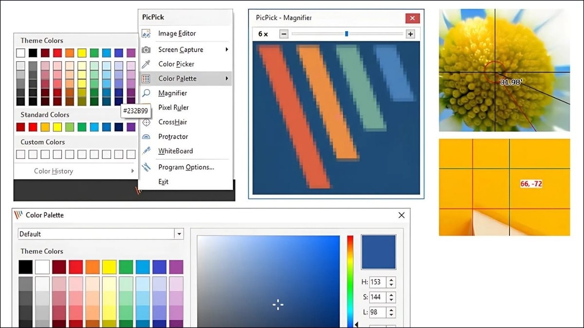584x328 pixels.
Task: Click the large blue current color preview
Action: 379,253
